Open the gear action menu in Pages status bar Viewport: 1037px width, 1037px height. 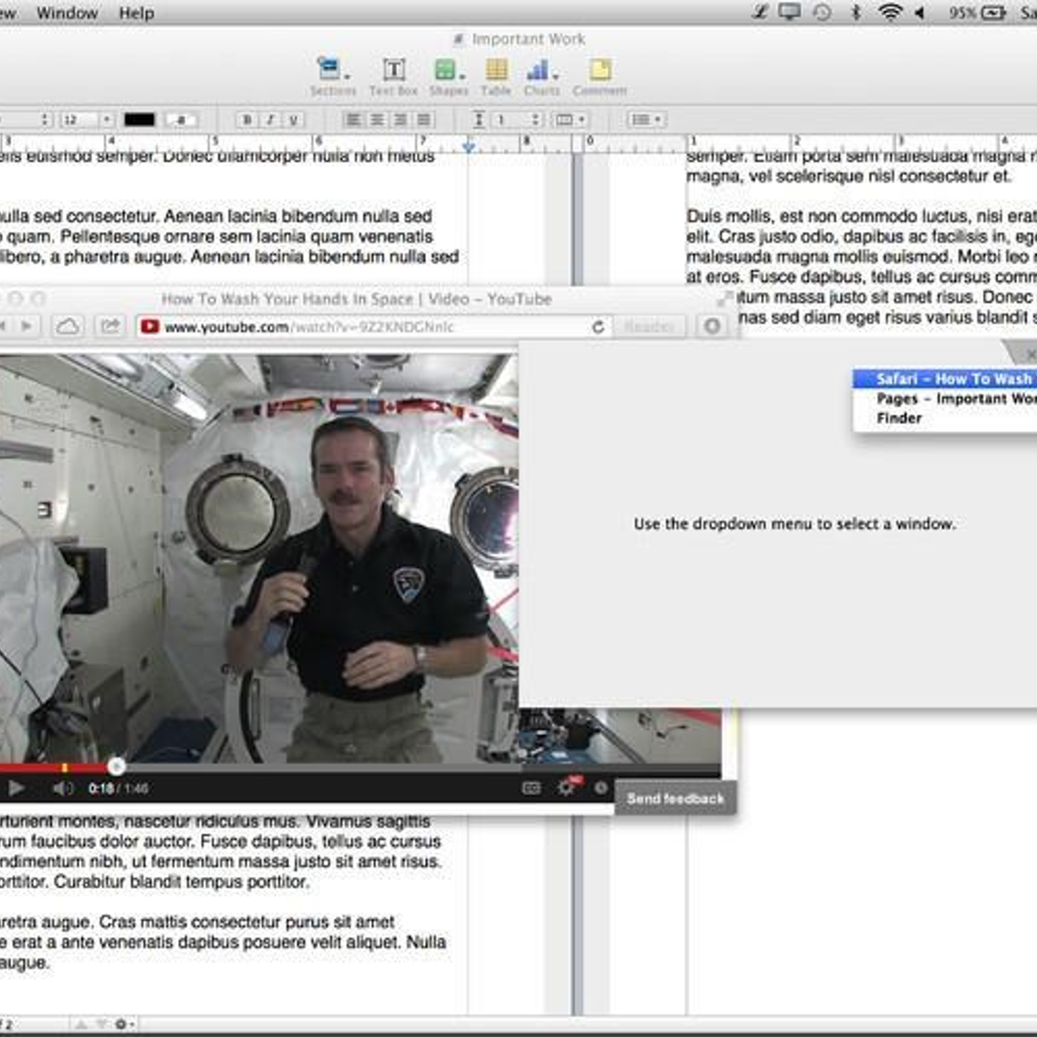(124, 1024)
